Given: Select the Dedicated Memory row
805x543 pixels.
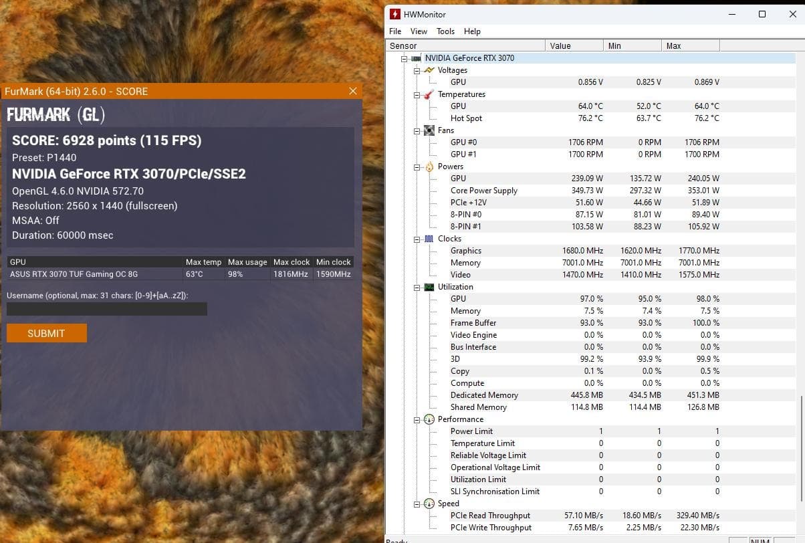Looking at the screenshot, I should (591, 395).
